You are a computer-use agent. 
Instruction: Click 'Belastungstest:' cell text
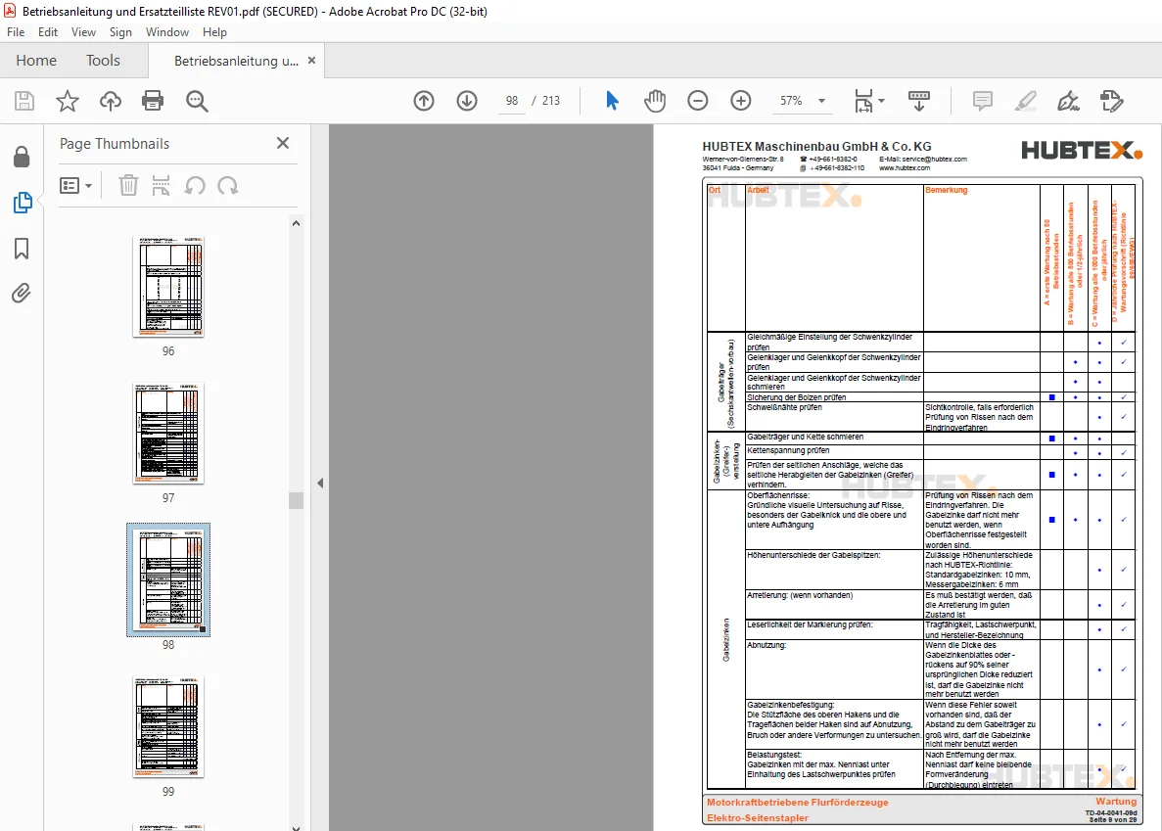(774, 755)
